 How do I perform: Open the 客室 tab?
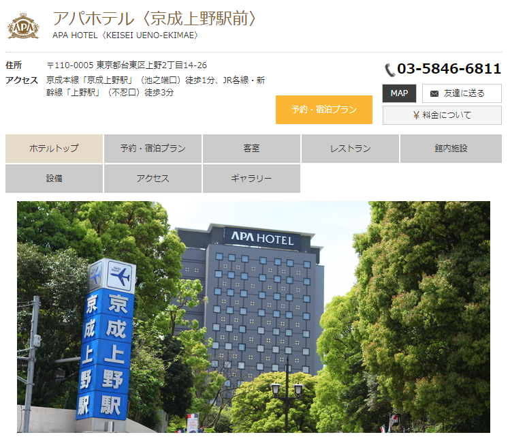251,149
